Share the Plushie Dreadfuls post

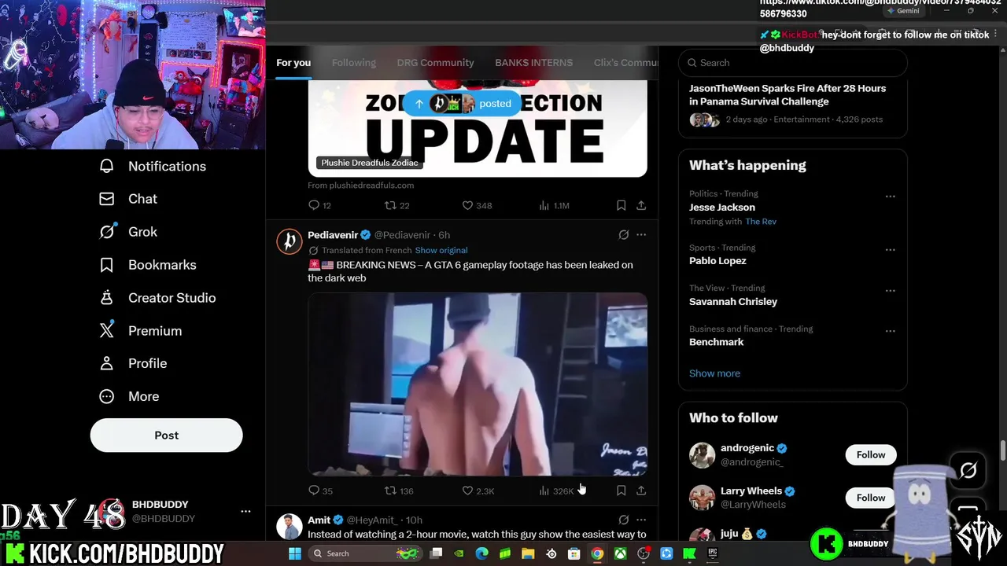coord(641,205)
